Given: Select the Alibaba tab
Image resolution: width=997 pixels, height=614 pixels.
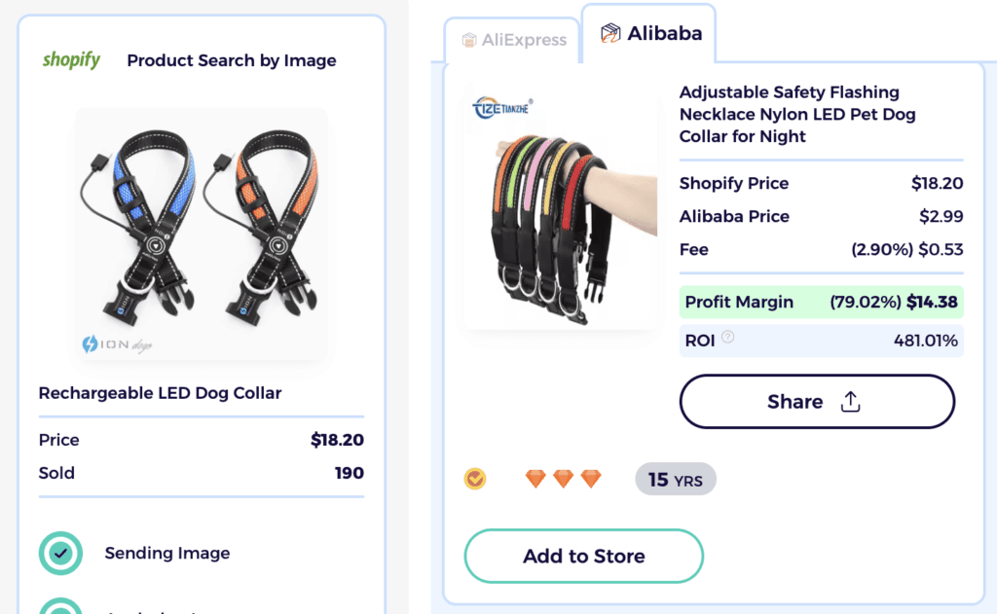Looking at the screenshot, I should pos(649,34).
